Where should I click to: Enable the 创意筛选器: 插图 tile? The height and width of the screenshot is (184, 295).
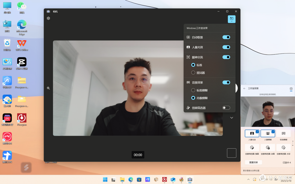(252, 148)
